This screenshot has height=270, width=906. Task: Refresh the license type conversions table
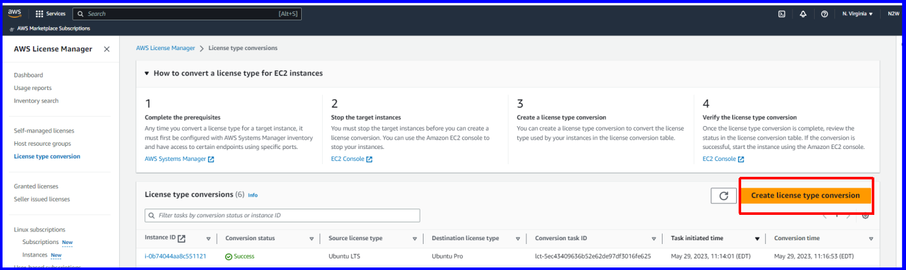click(723, 196)
